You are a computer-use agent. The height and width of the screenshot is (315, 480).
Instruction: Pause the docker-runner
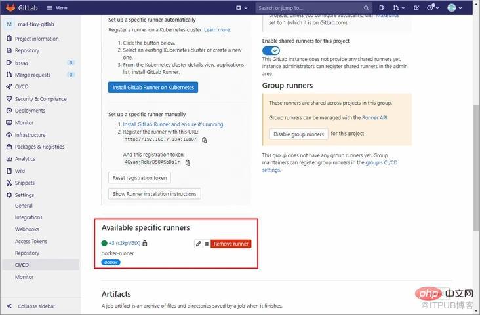pos(207,244)
